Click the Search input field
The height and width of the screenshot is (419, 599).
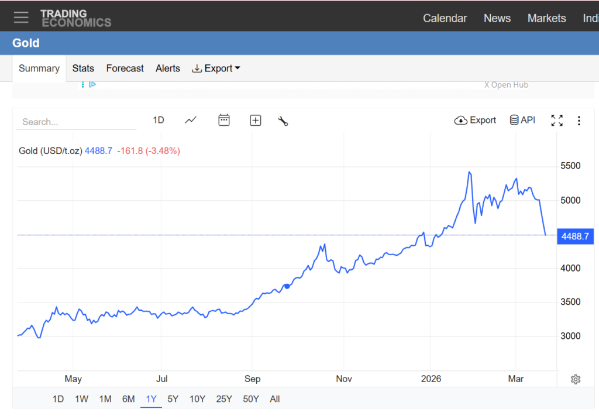(76, 122)
